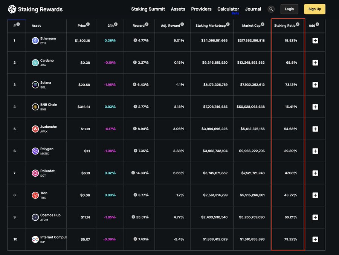339x255 pixels.
Task: Click the Cardano ADA coin icon
Action: click(35, 63)
